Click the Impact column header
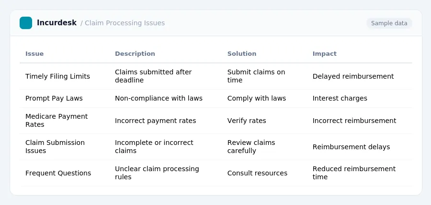431x205 pixels. coord(325,54)
